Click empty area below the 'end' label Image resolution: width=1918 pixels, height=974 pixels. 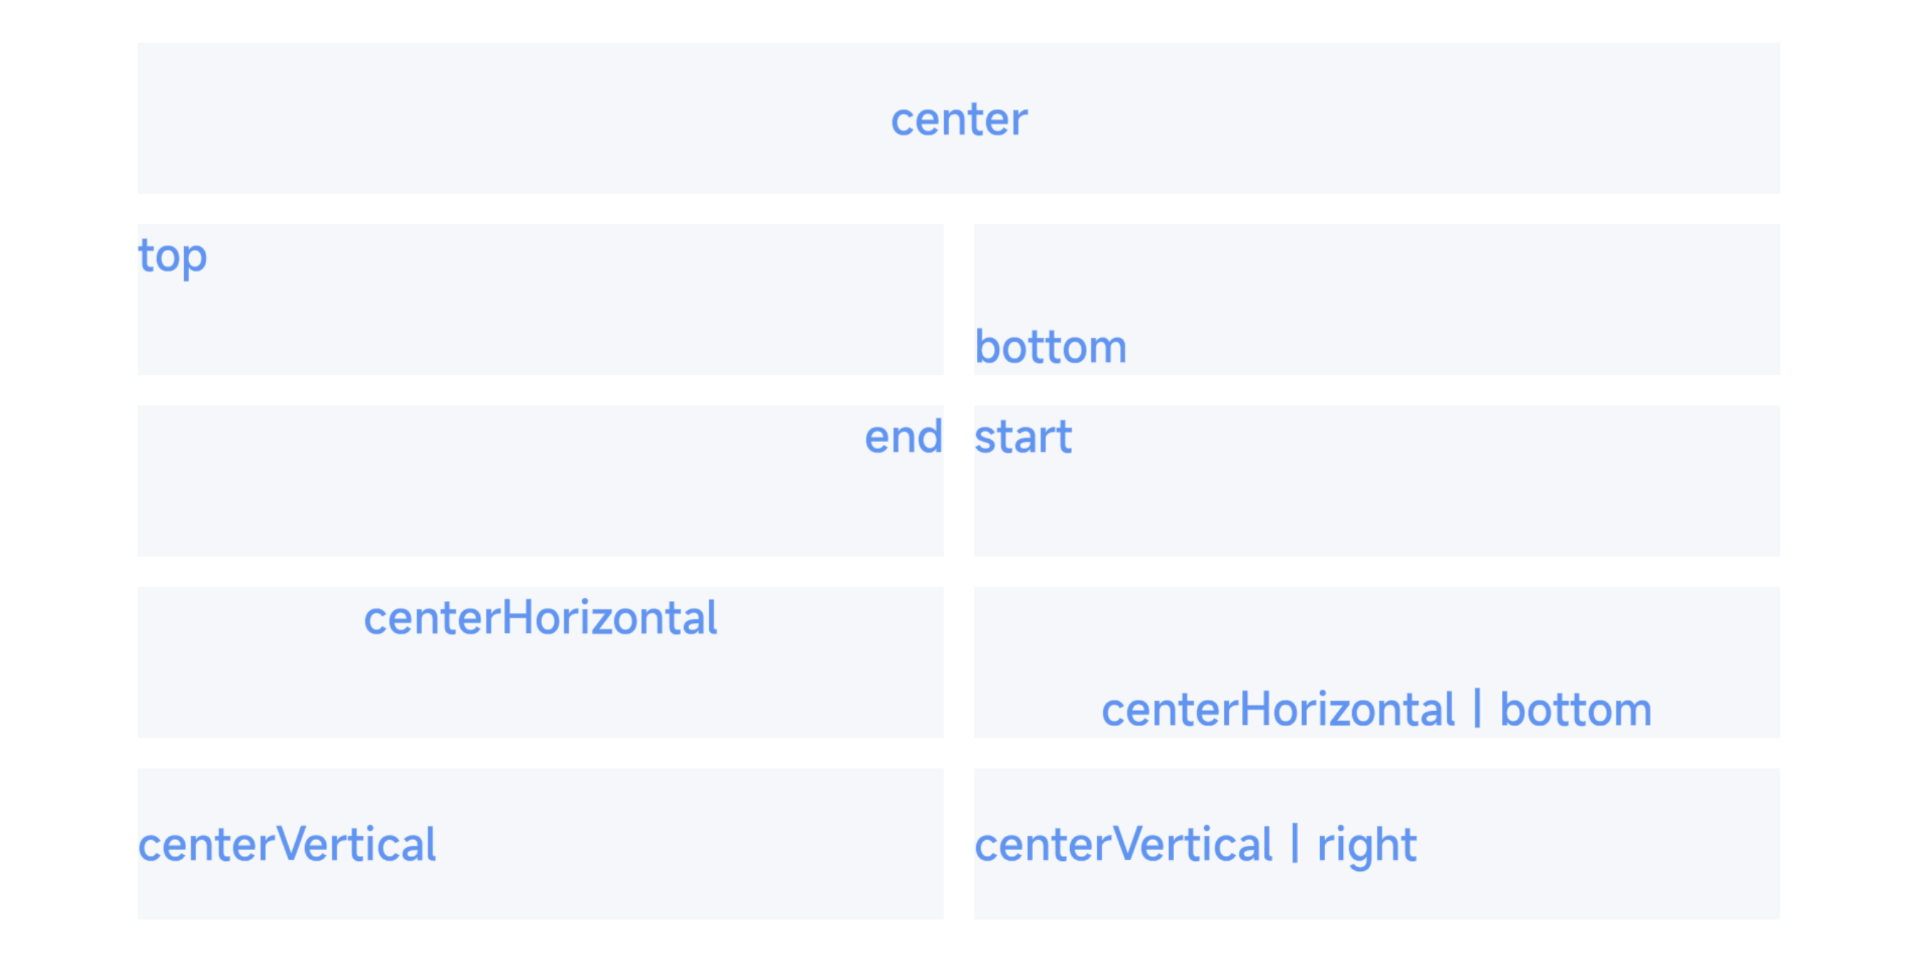coord(541,508)
